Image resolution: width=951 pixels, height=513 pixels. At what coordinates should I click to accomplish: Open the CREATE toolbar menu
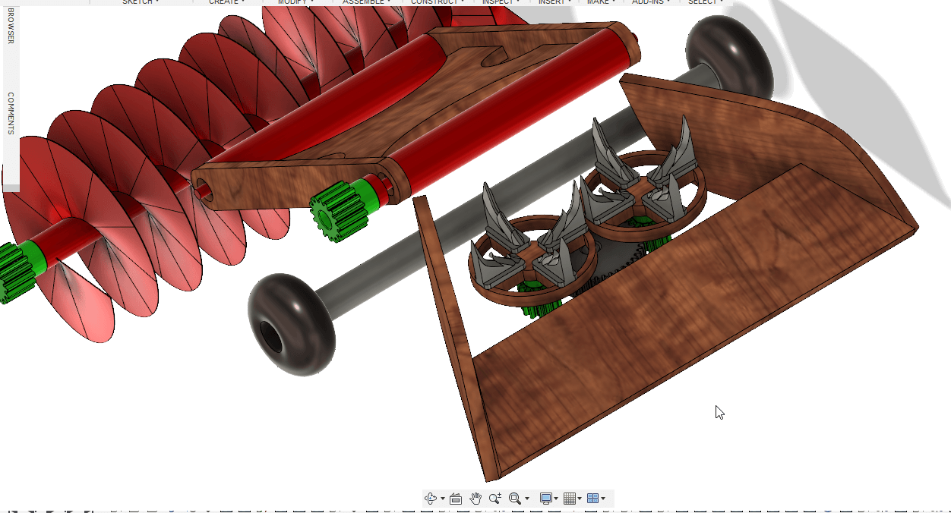point(226,2)
